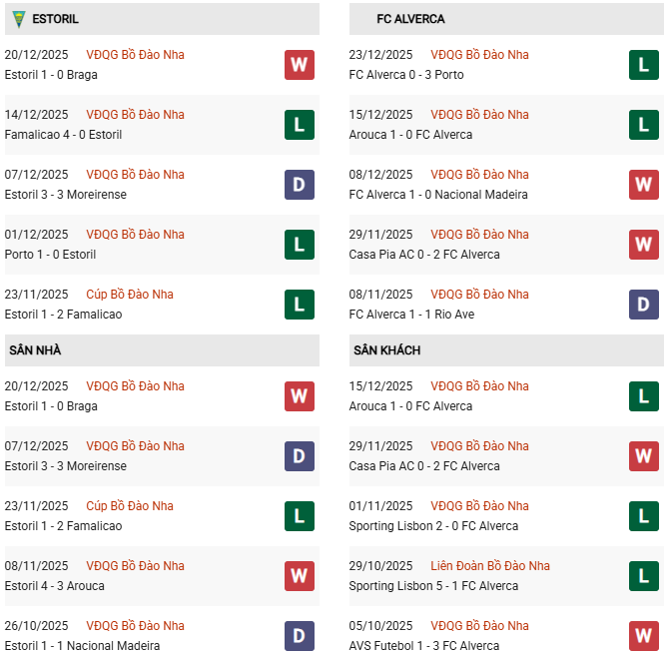Screen dimensions: 665x659
Task: Click the D badge beside FC Alverca 1 - 1 Rio Ave
Action: pyautogui.click(x=644, y=305)
